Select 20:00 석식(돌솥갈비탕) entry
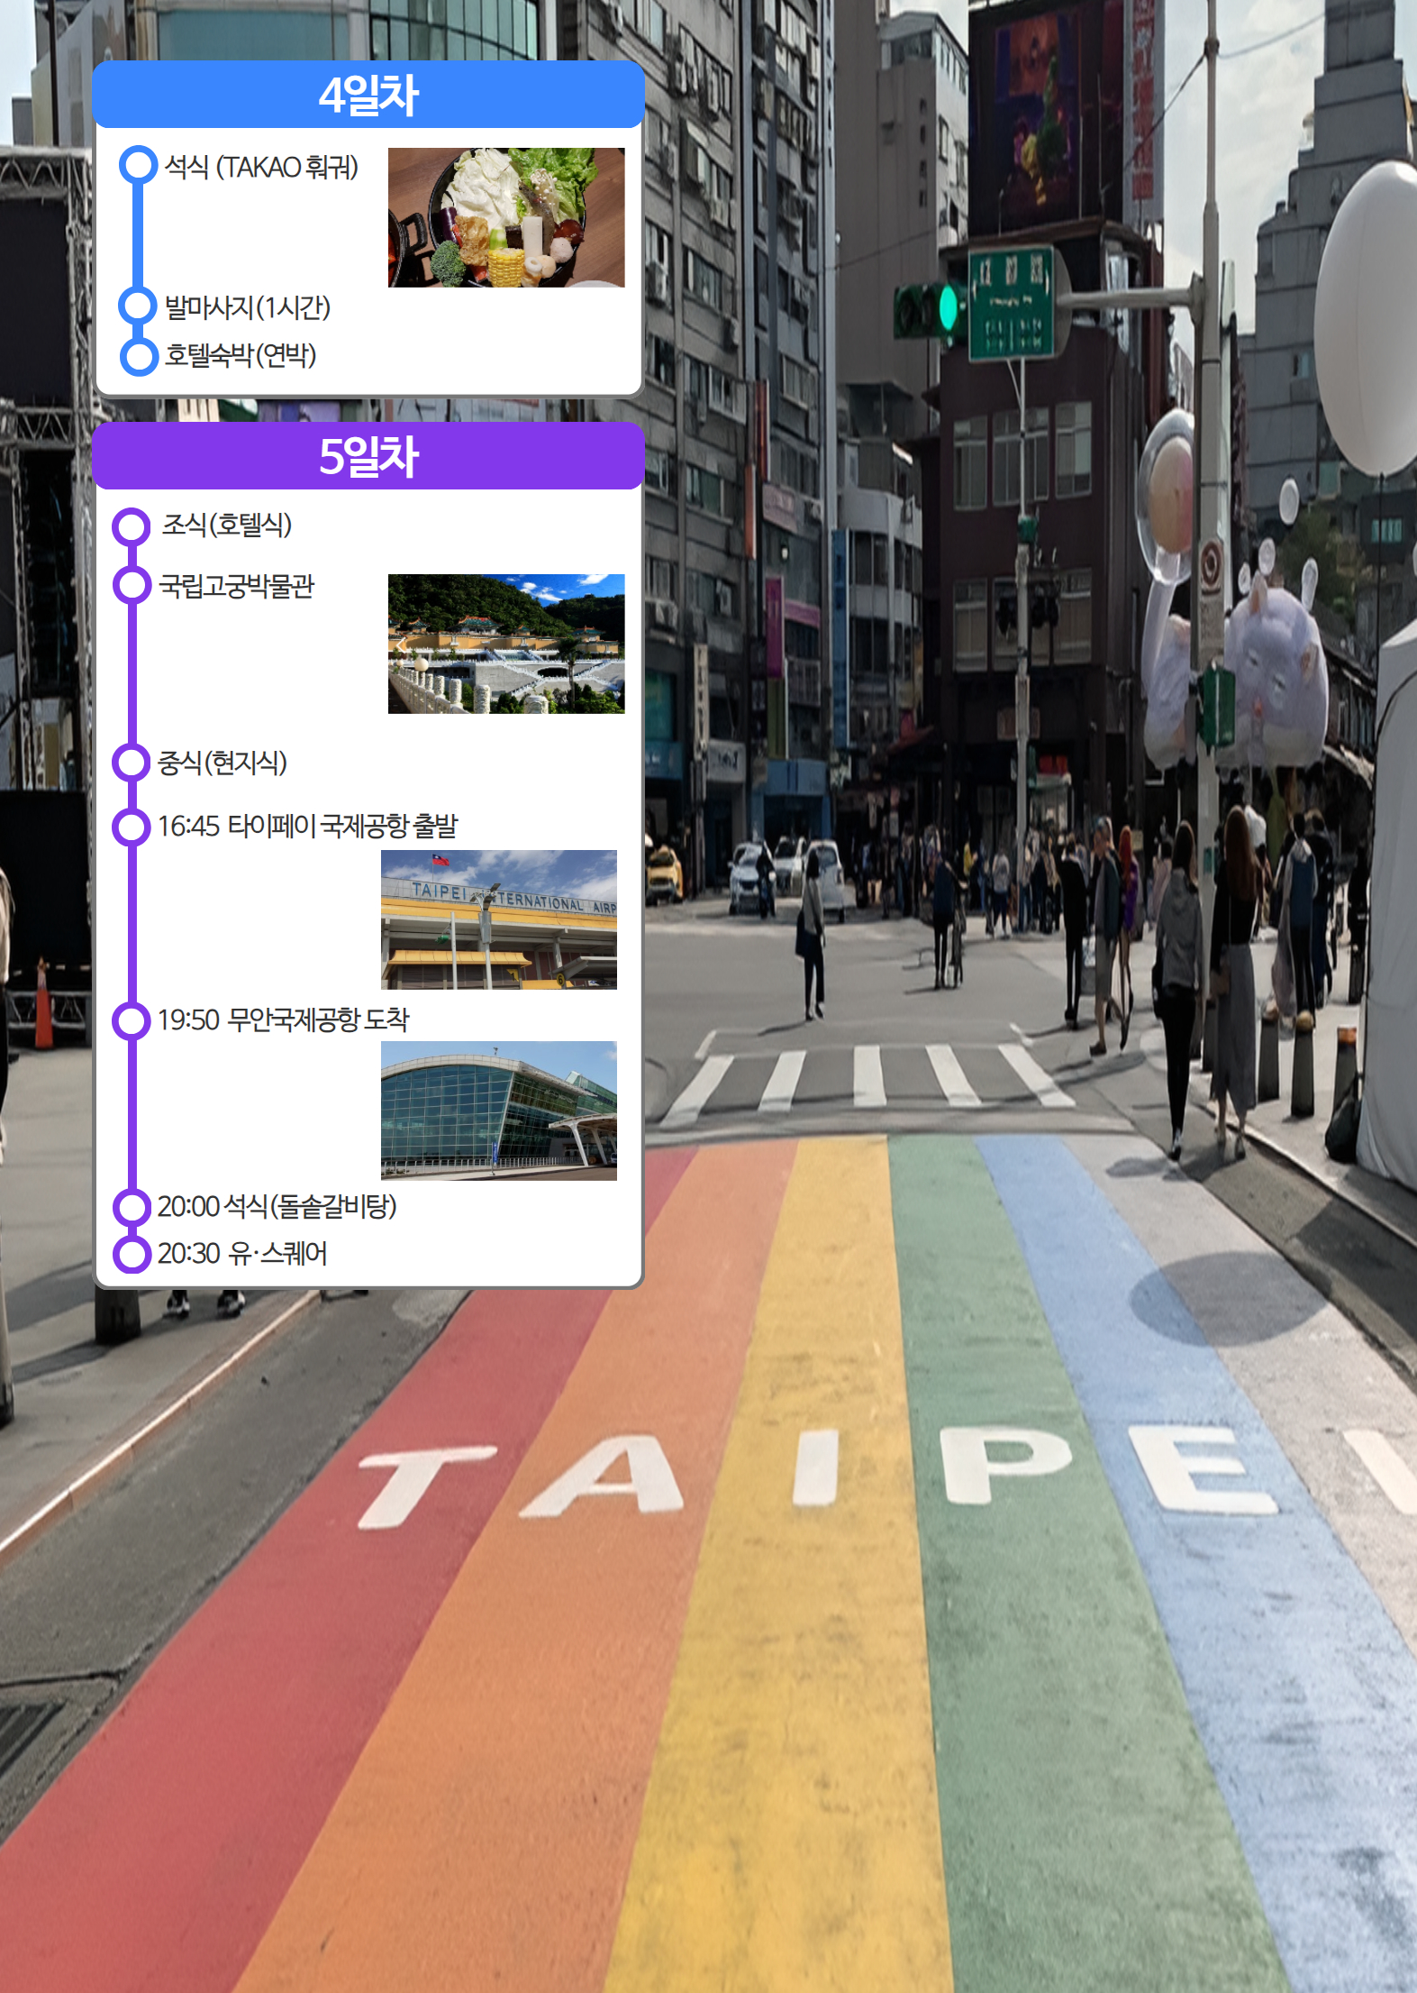Image resolution: width=1417 pixels, height=1993 pixels. (277, 1206)
